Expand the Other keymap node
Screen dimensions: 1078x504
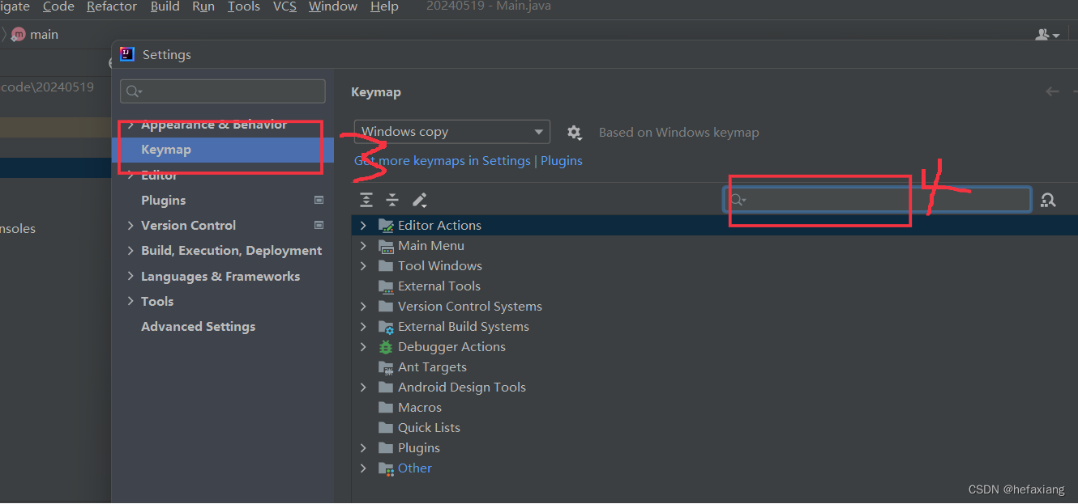tap(363, 468)
